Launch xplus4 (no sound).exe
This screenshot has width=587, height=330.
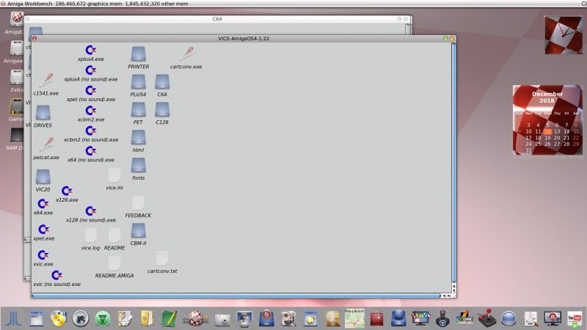tap(90, 70)
